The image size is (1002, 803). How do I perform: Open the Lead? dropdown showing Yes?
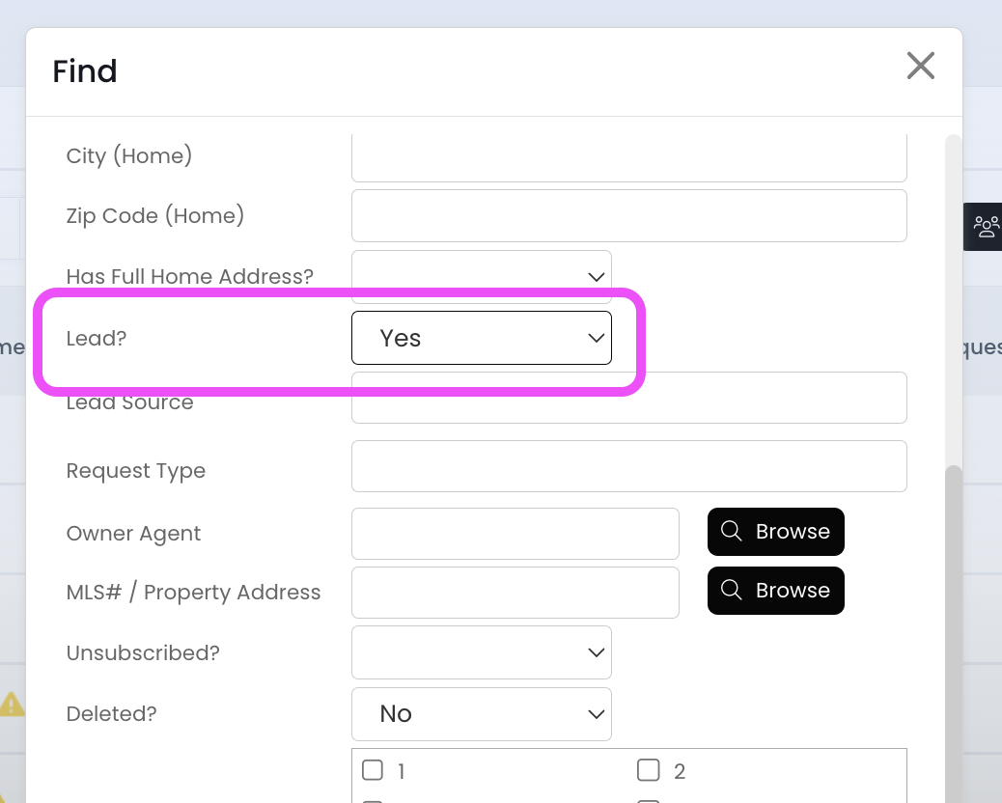[481, 338]
